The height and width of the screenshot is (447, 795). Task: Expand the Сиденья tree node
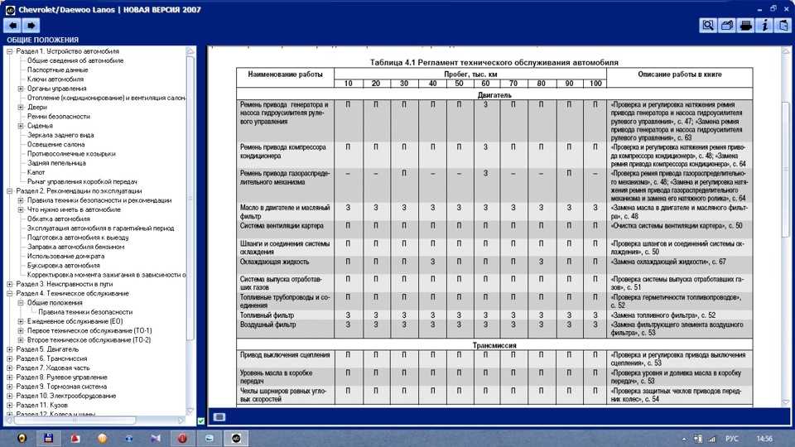click(21, 126)
